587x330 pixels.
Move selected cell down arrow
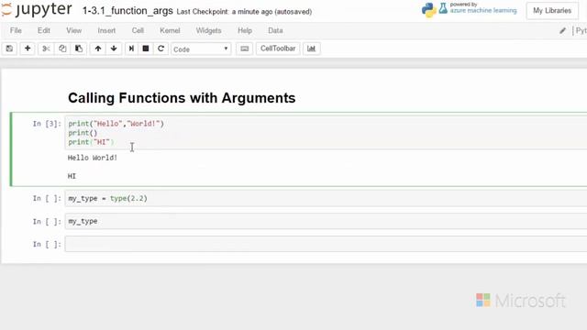(114, 49)
